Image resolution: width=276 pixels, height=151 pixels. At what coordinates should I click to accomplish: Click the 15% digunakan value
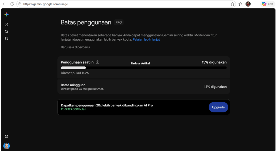pos(214,62)
